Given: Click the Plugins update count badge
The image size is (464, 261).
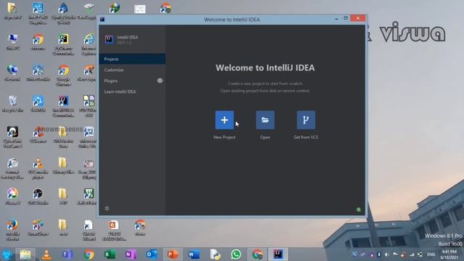Looking at the screenshot, I should click(159, 80).
